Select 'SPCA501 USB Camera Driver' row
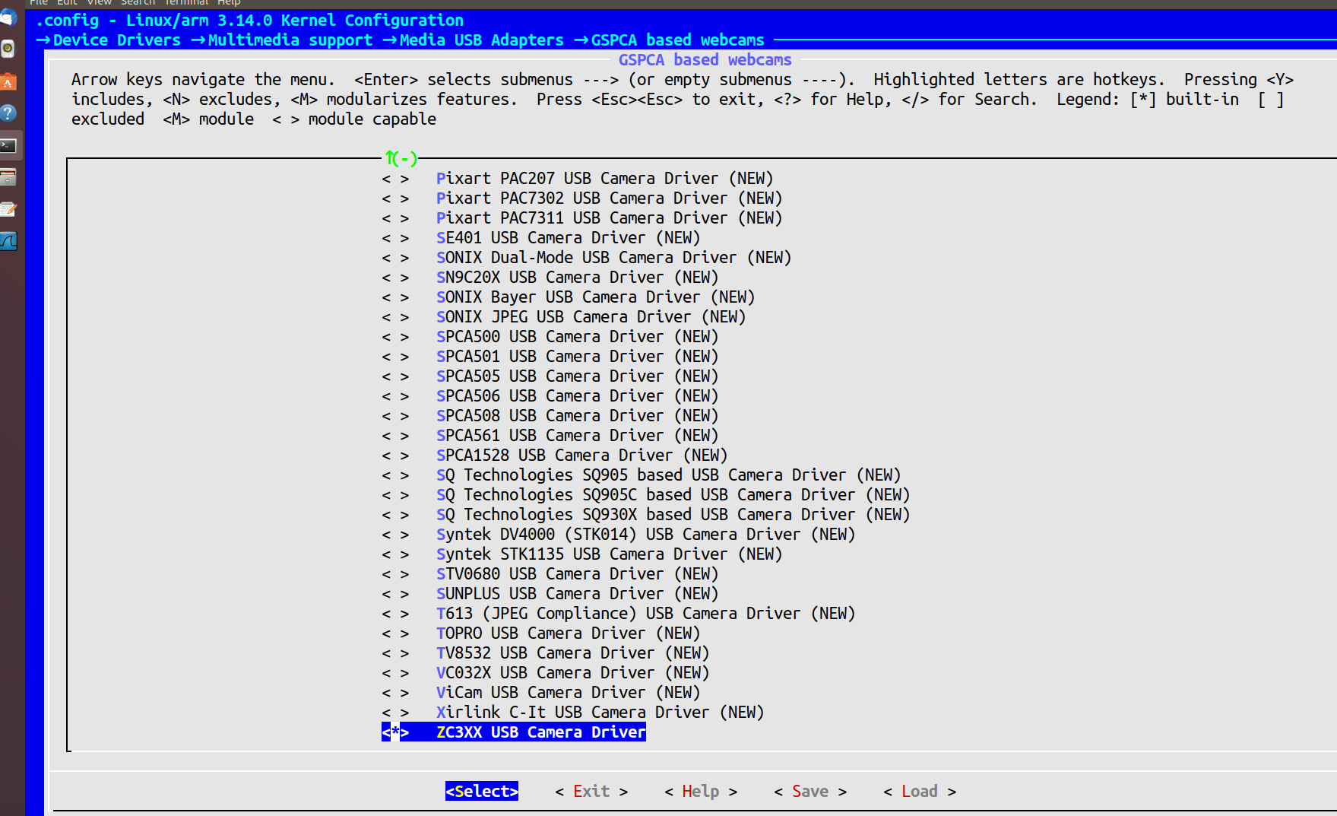 tap(550, 357)
